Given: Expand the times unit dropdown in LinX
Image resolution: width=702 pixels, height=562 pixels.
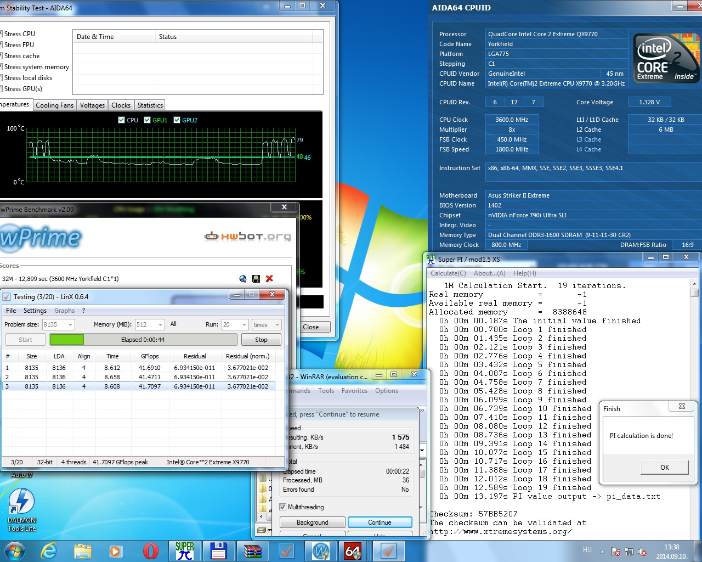Looking at the screenshot, I should pyautogui.click(x=277, y=325).
